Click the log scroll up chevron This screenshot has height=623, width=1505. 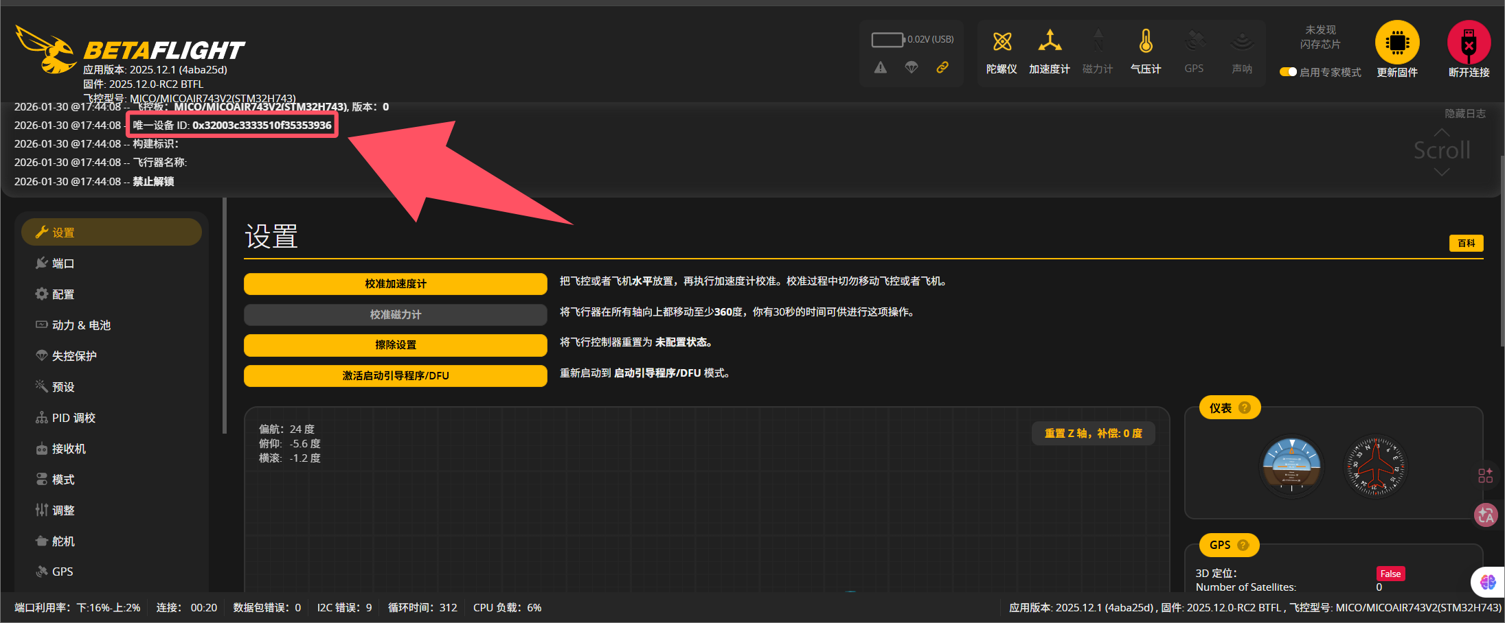[x=1442, y=132]
